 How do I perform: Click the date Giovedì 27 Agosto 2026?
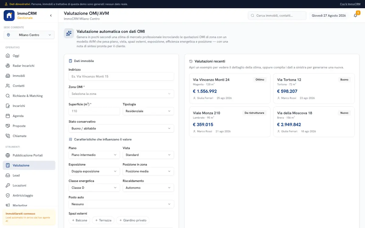tap(329, 16)
